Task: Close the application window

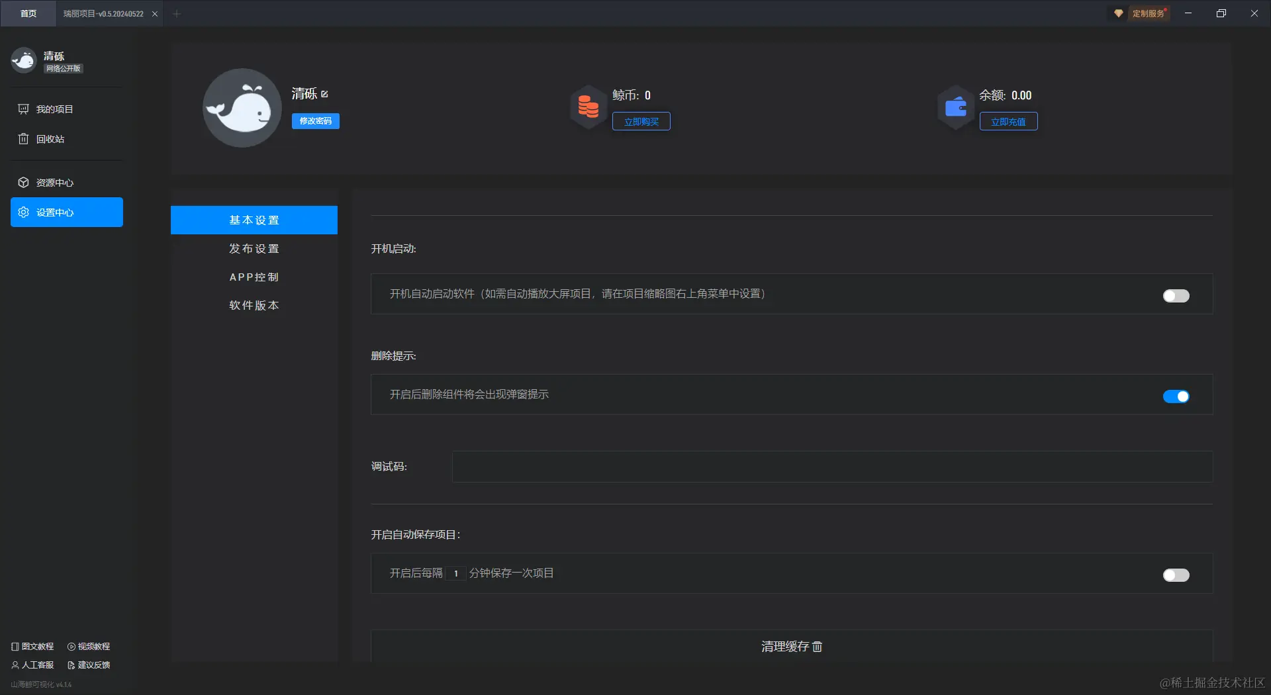Action: click(1254, 13)
